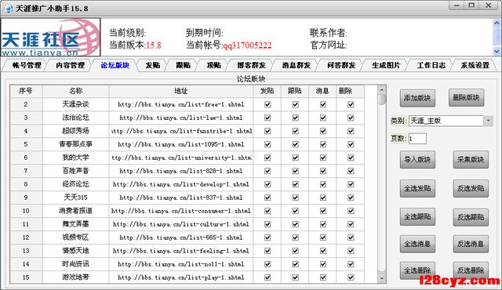The height and width of the screenshot is (290, 502).
Task: Toggle 跟贴 checkbox for 舞文弄墨 row
Action: coord(295,224)
